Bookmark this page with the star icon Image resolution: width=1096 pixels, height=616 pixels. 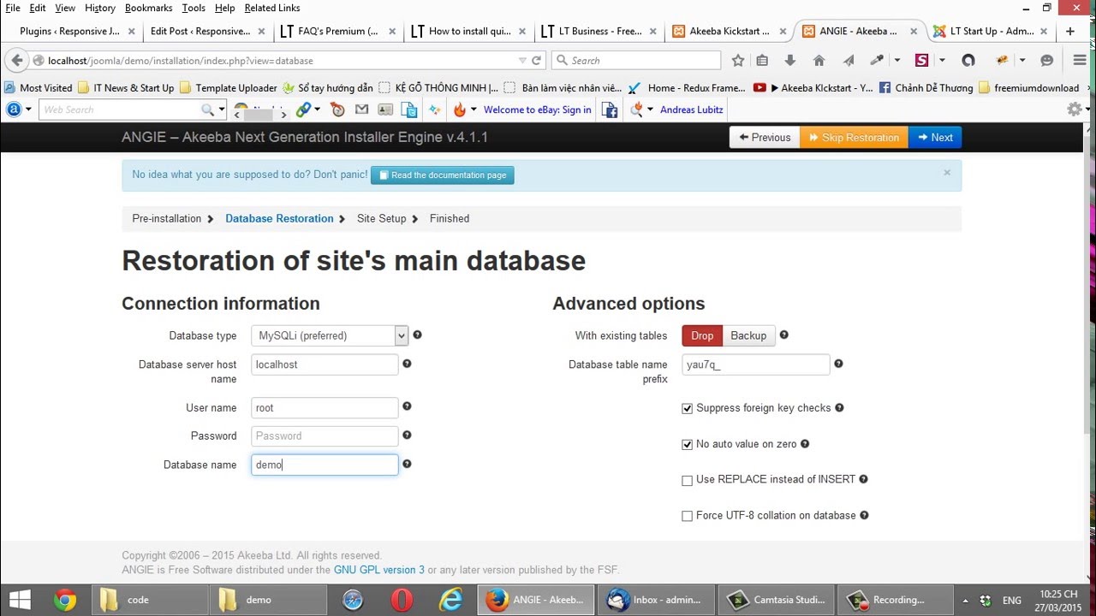738,61
